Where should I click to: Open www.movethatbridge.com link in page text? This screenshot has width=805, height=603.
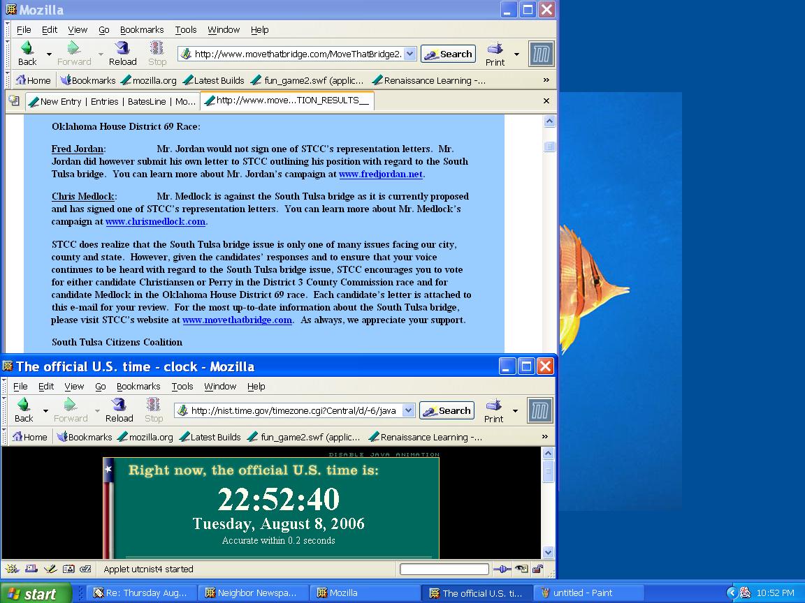point(237,320)
